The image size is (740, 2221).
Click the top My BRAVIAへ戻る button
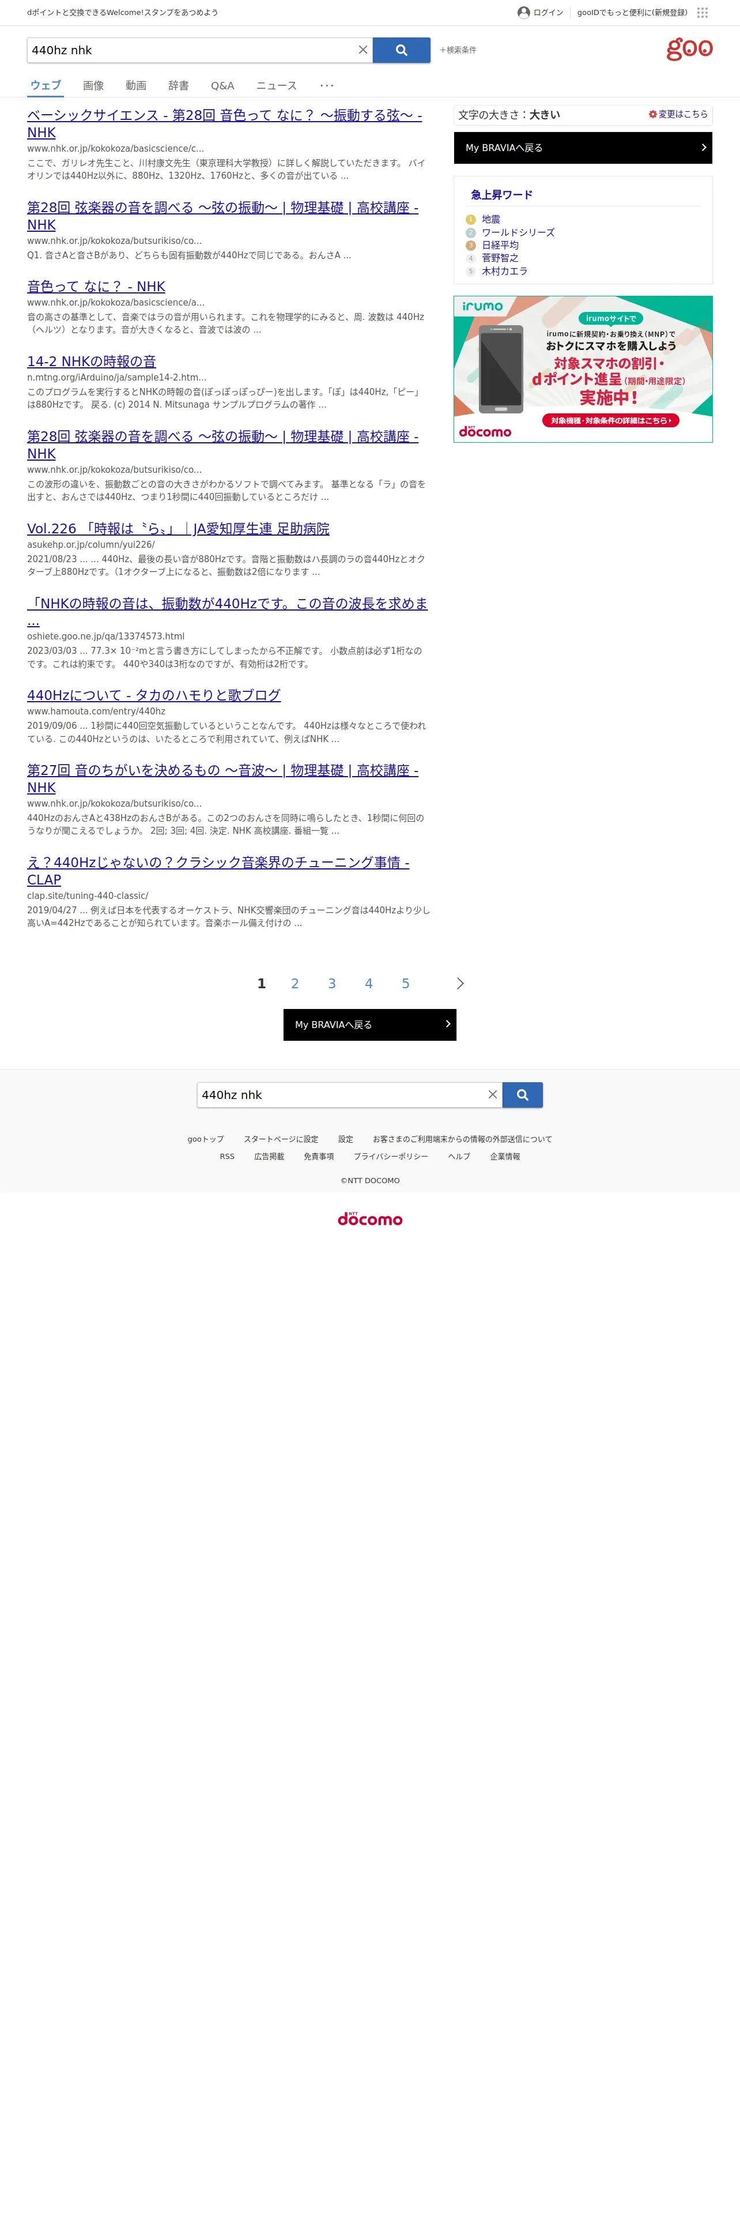(x=583, y=148)
